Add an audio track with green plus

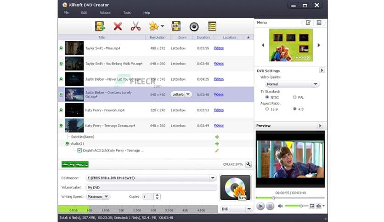click(x=217, y=144)
